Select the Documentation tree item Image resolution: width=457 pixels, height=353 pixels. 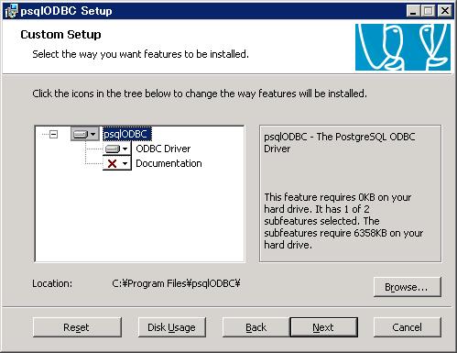coord(169,163)
